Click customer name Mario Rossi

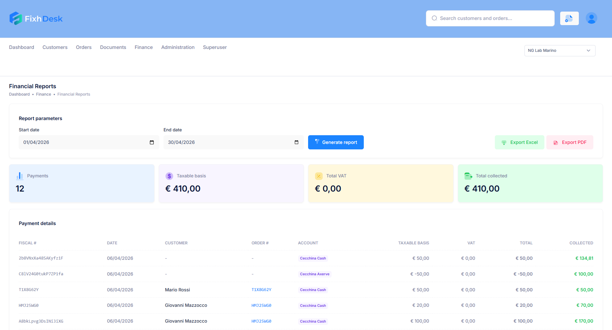coord(177,290)
